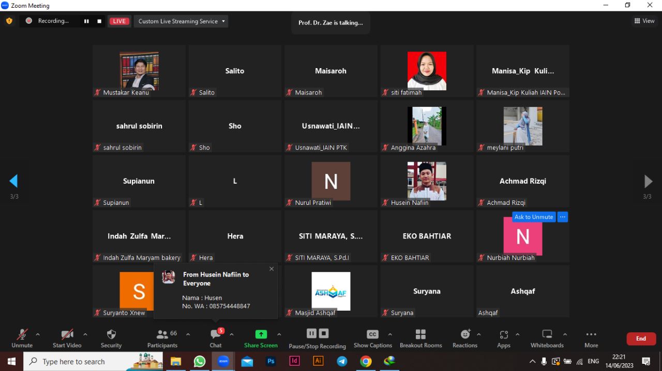
Task: Click Ask to Unmute on Nurbiah's tile
Action: point(534,217)
